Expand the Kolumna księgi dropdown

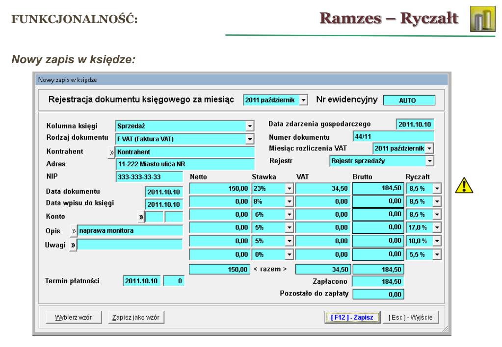(250, 126)
